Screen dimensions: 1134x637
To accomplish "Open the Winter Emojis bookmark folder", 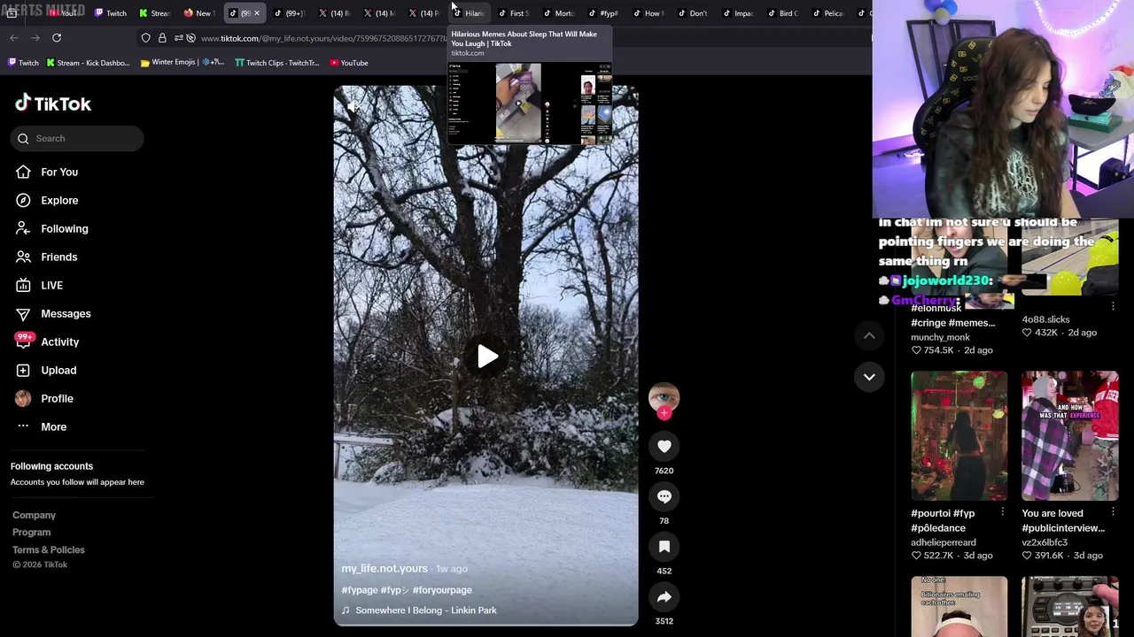I will pos(183,63).
